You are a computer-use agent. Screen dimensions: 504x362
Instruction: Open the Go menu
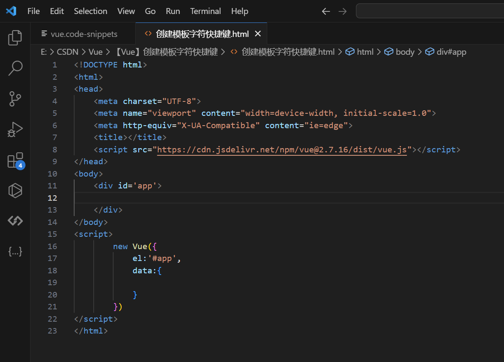pyautogui.click(x=150, y=11)
